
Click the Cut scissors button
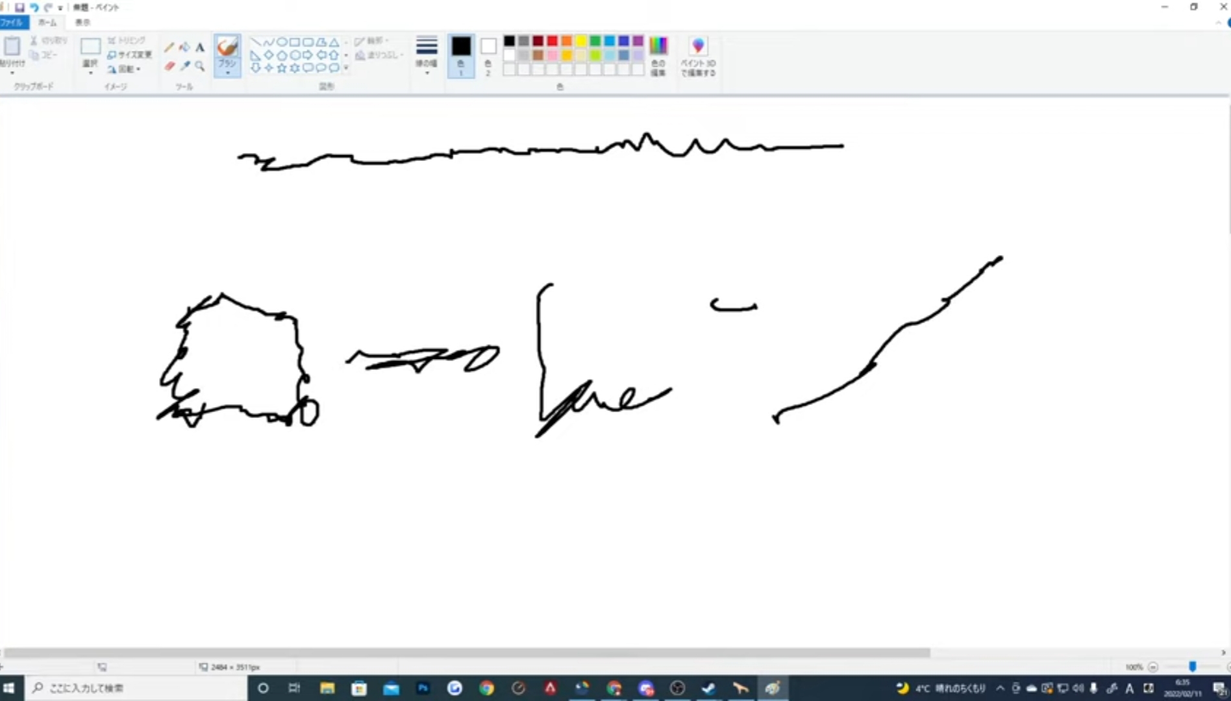[49, 40]
